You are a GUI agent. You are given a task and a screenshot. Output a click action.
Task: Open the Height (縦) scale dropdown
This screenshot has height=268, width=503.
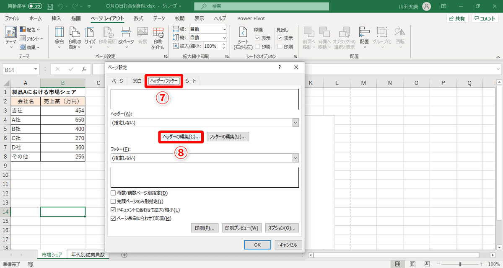224,38
